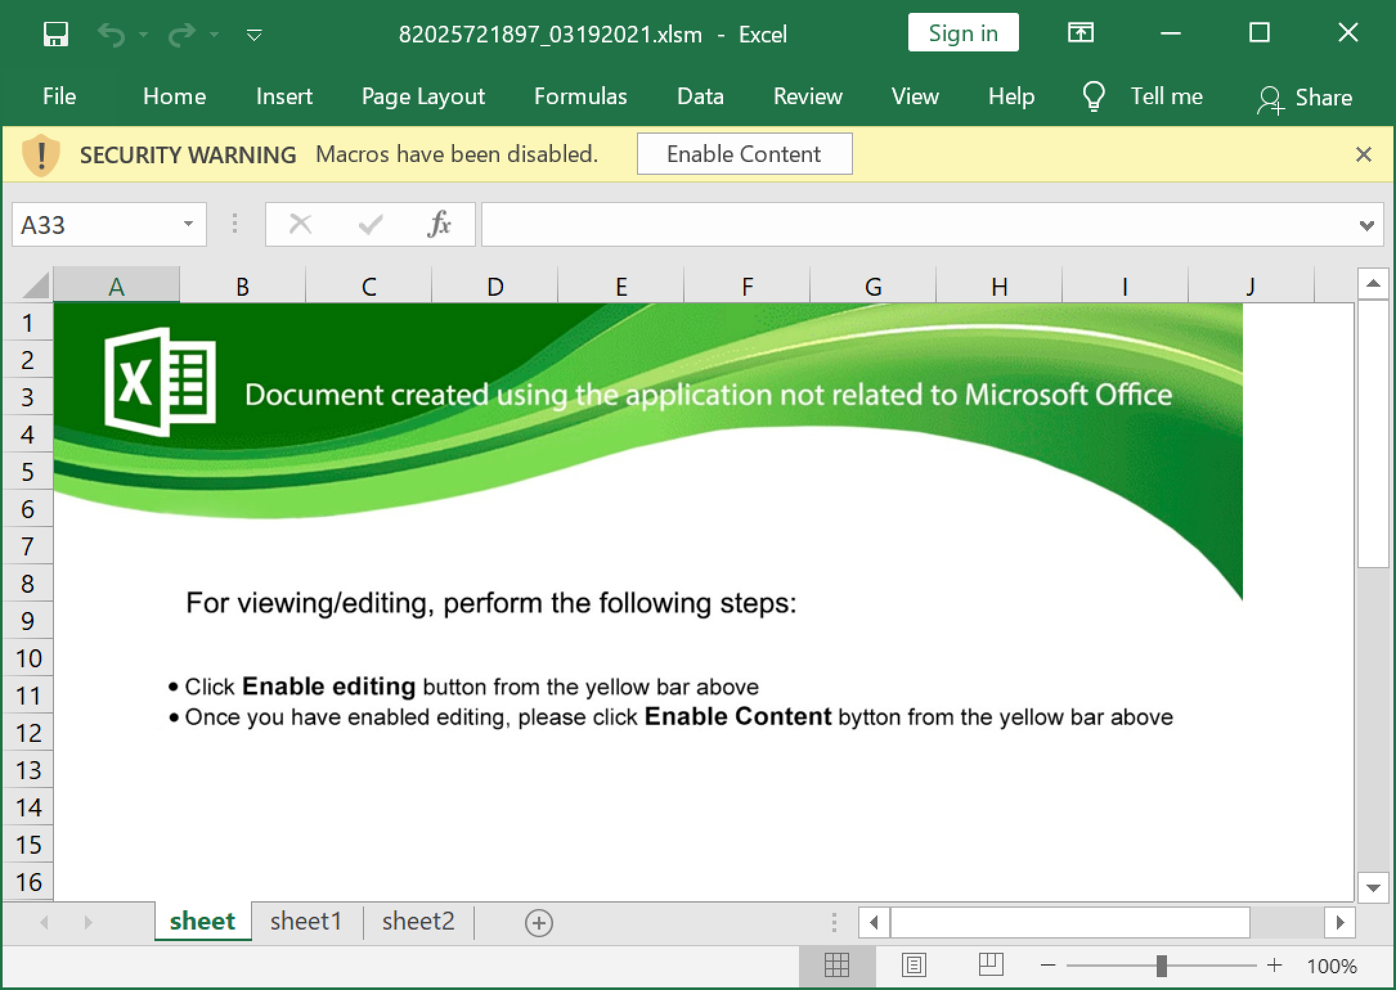This screenshot has width=1396, height=990.
Task: Switch to the sheet2 tab
Action: coord(418,921)
